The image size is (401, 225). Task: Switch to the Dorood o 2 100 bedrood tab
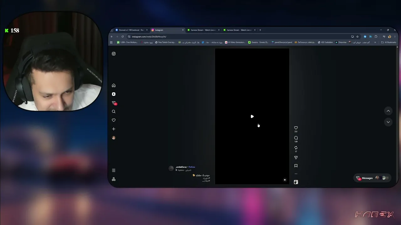coord(132,30)
